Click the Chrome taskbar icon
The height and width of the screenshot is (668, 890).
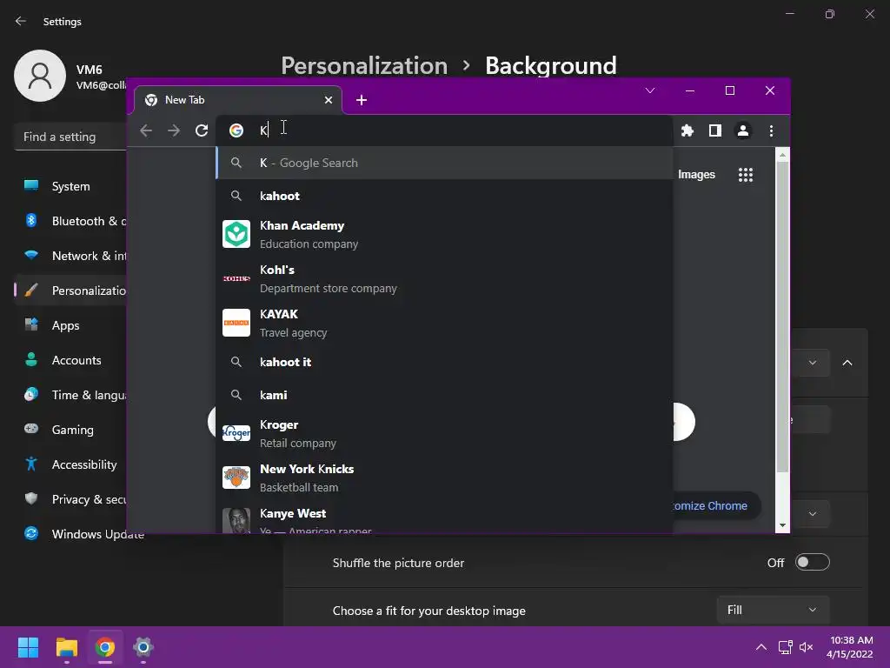pyautogui.click(x=105, y=647)
